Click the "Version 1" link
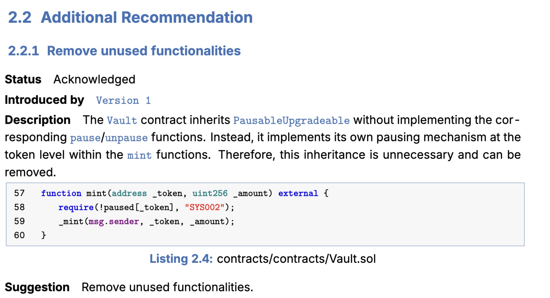This screenshot has height=298, width=550. tap(123, 100)
